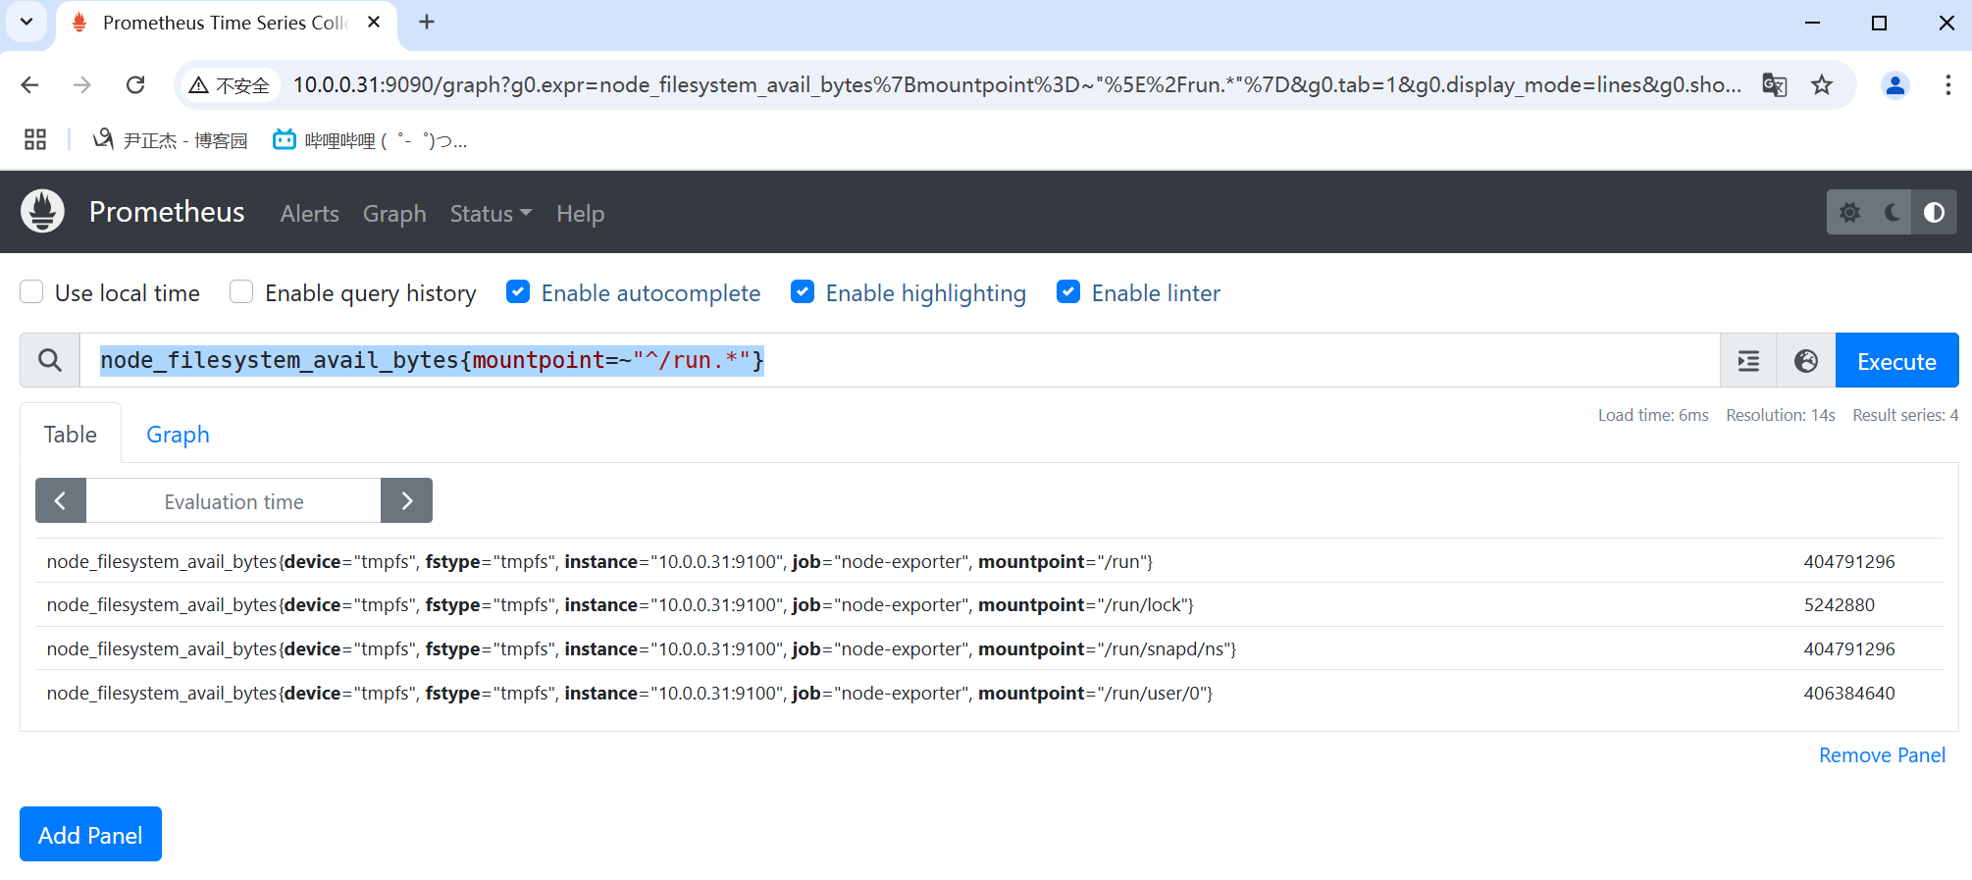Open the apps grid in bookmarks bar
This screenshot has height=880, width=1972.
pos(35,140)
